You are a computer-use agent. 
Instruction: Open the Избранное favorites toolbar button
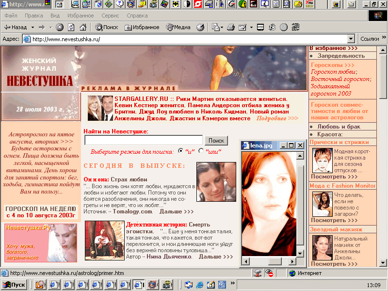click(142, 27)
